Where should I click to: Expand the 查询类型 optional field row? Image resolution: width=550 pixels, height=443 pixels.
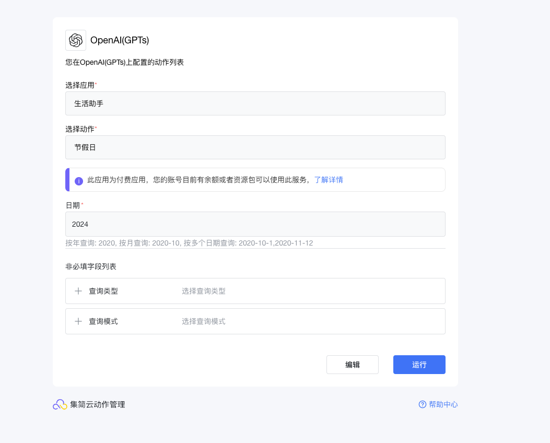(x=255, y=291)
